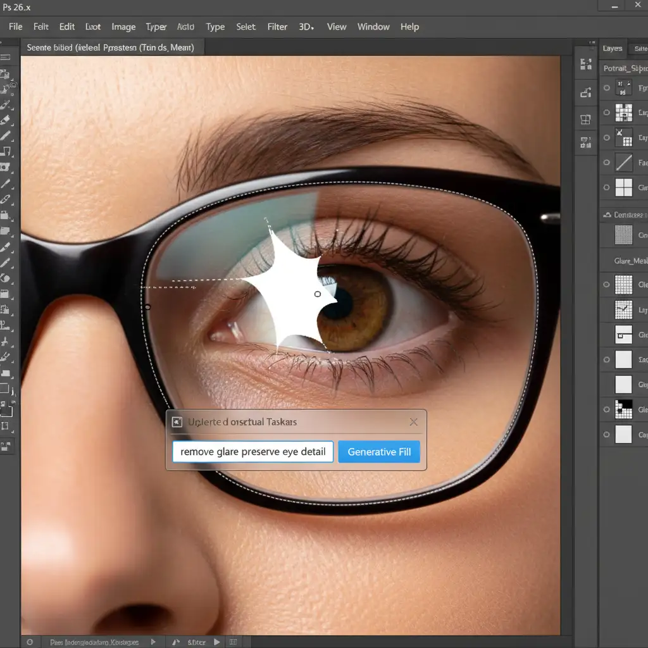
Task: Click the black-and-white mask layer thumbnail
Action: (624, 409)
